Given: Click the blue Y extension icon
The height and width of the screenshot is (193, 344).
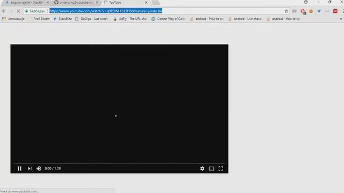Looking at the screenshot, I should tap(319, 11).
